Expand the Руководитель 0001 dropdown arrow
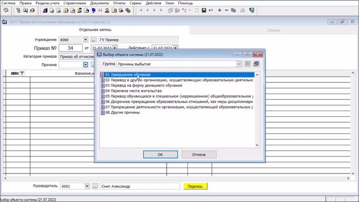The image size is (359, 202). [x=87, y=186]
